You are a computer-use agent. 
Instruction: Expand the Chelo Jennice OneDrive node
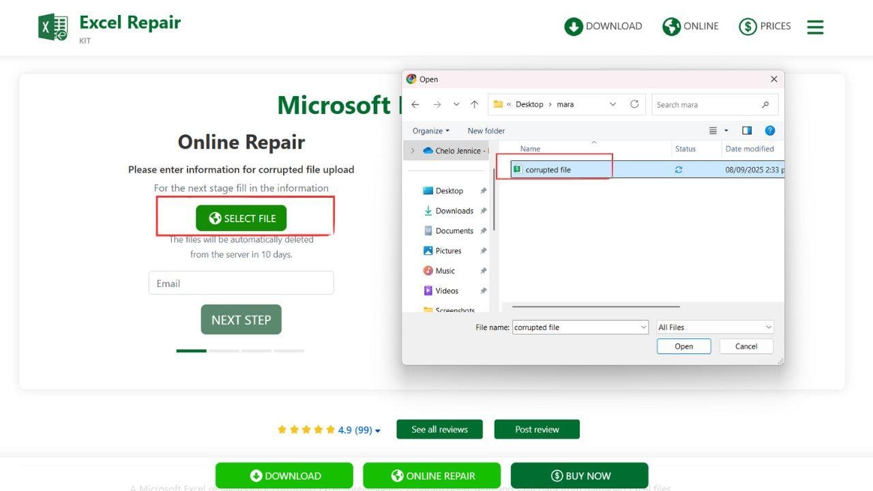point(413,151)
